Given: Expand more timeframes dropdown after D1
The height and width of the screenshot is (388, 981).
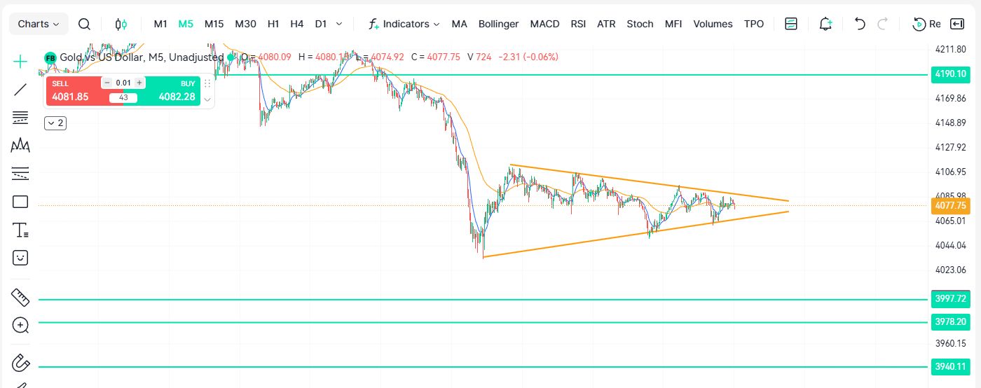Looking at the screenshot, I should [340, 24].
